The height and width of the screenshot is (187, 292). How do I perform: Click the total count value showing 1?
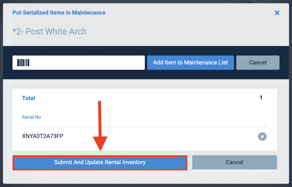(x=261, y=98)
